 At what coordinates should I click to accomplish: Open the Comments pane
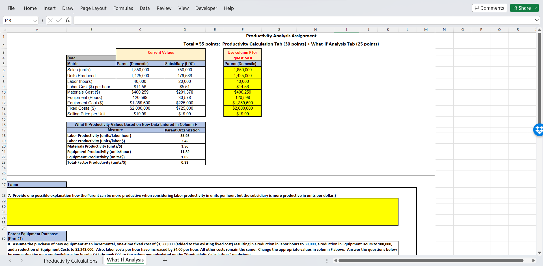coord(490,8)
